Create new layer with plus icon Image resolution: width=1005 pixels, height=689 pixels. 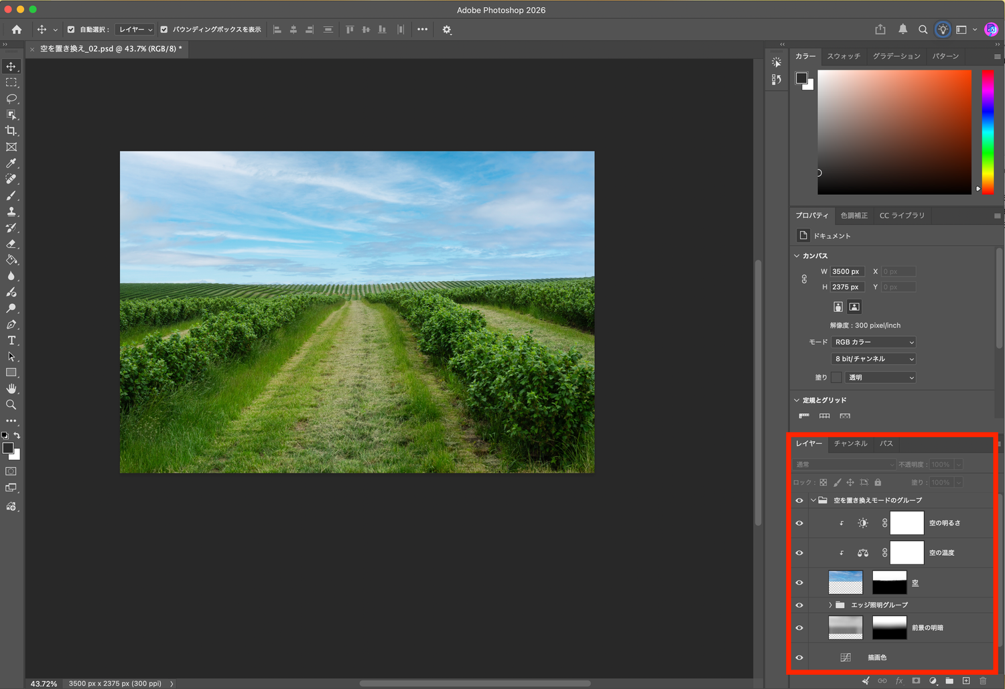coord(966,680)
